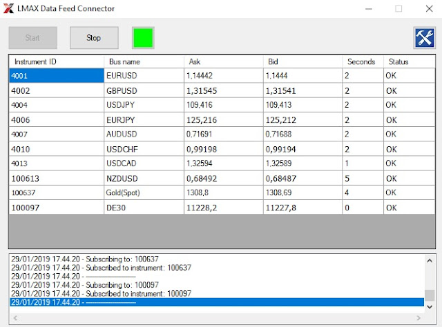The image size is (442, 327).
Task: Select log line Subscribed to instrument: 100097
Action: (217, 293)
